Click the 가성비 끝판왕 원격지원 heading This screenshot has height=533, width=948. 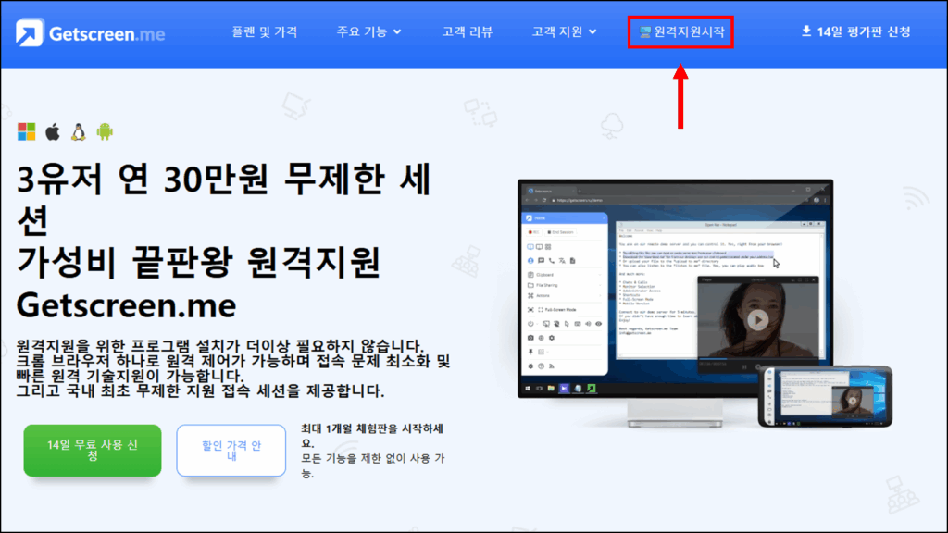[198, 262]
